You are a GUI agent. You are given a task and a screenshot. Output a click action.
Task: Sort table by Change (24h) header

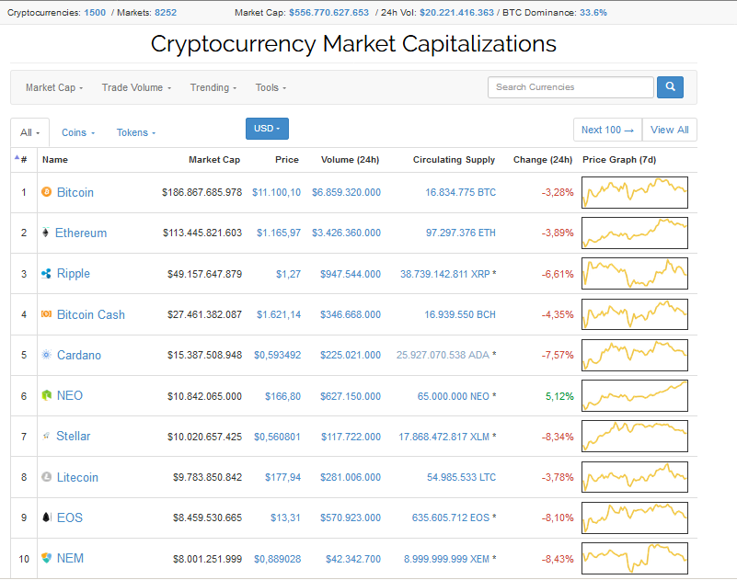[x=543, y=160]
